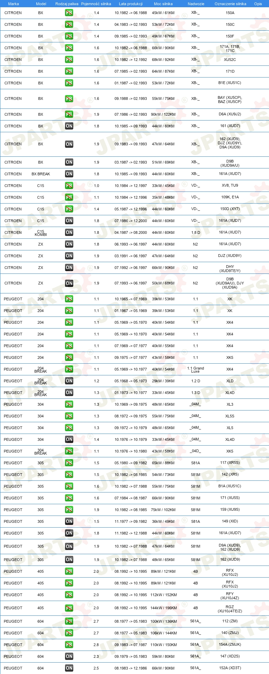Click the 1.0 engine capacity cell
The width and height of the screenshot is (269, 674).
coord(96,186)
